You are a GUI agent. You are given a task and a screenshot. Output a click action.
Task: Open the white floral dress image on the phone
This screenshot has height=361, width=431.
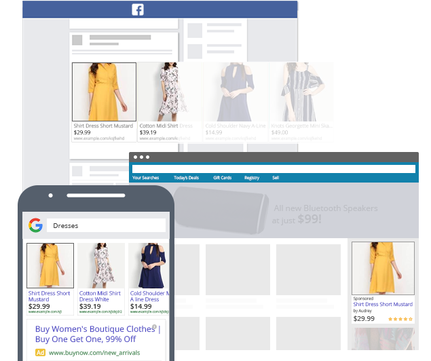[x=101, y=265]
